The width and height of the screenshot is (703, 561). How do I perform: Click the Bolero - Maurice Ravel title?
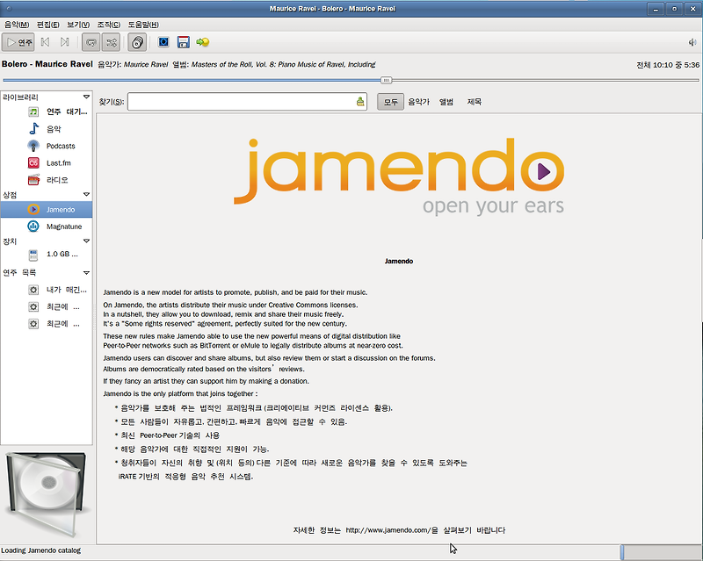pyautogui.click(x=47, y=64)
